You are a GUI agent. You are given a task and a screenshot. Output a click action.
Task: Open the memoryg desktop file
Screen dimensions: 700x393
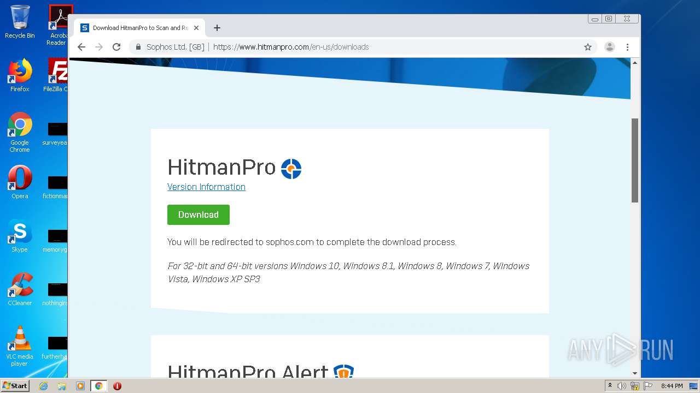(56, 241)
